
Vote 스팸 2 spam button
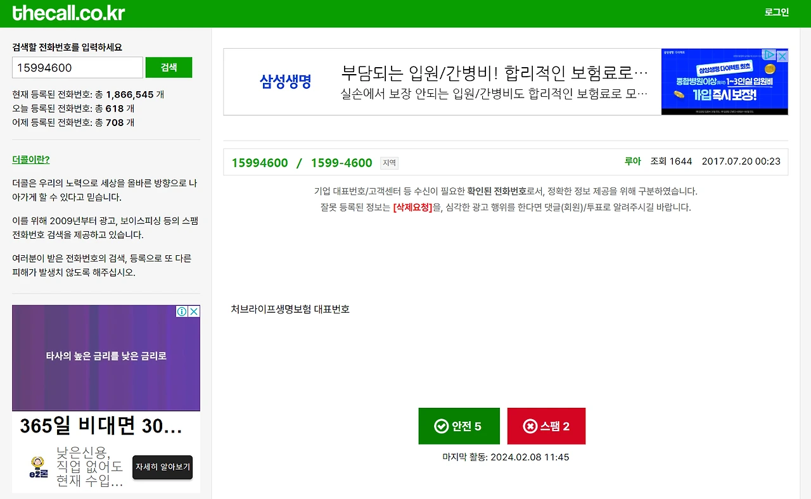click(546, 426)
